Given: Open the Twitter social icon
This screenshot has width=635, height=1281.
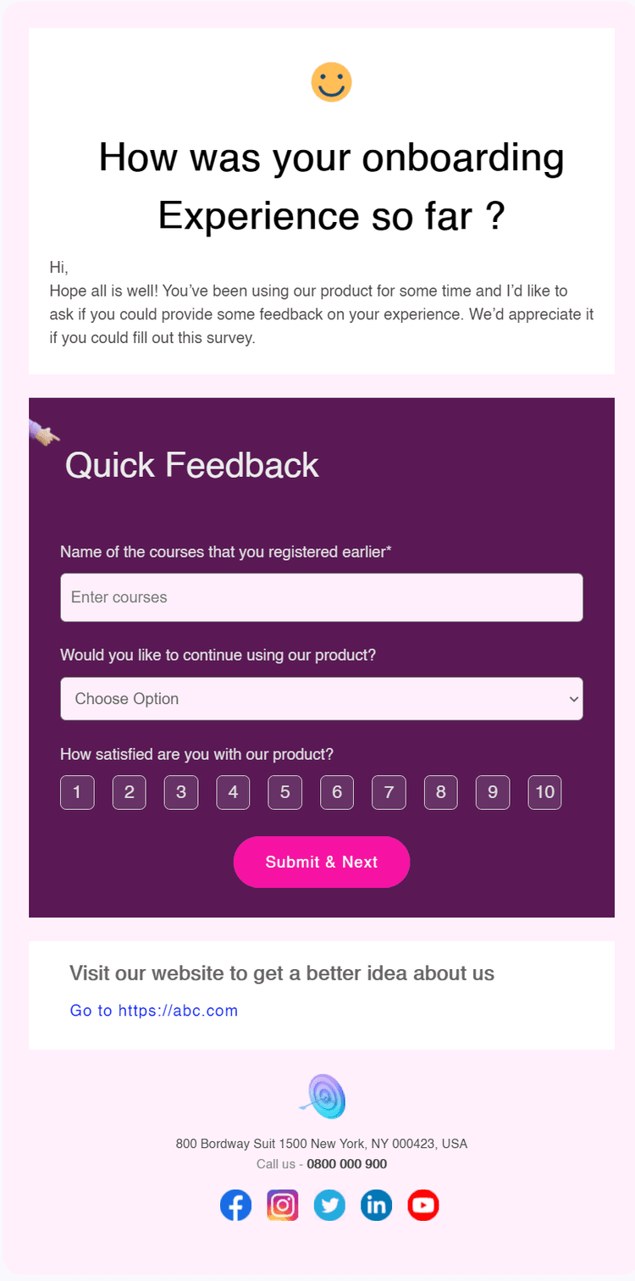Looking at the screenshot, I should pos(329,1205).
